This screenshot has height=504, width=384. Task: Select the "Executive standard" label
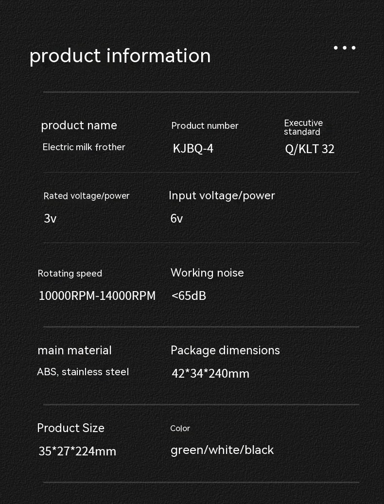(303, 127)
